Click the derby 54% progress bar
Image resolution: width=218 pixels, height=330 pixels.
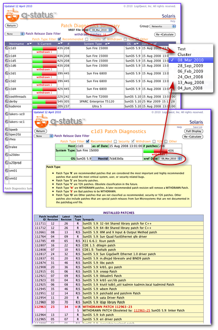(44, 102)
